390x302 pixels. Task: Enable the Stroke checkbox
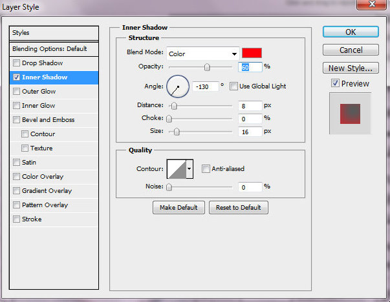point(16,219)
